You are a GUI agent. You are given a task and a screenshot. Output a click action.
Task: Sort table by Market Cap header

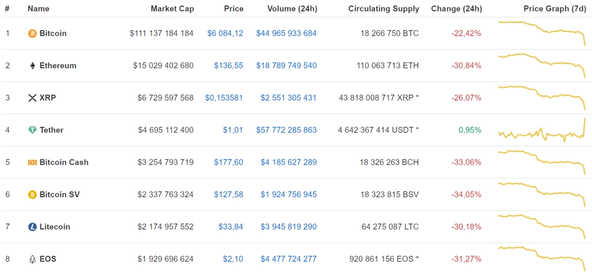[172, 9]
